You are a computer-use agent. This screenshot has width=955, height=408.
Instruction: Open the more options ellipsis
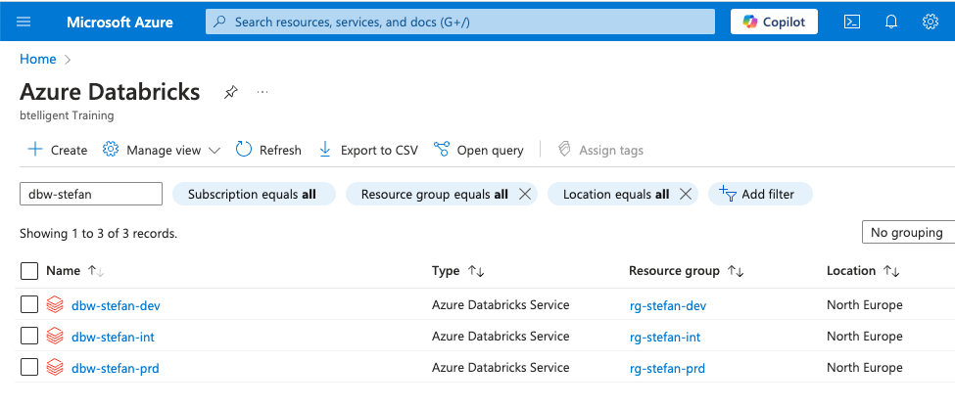pos(263,92)
